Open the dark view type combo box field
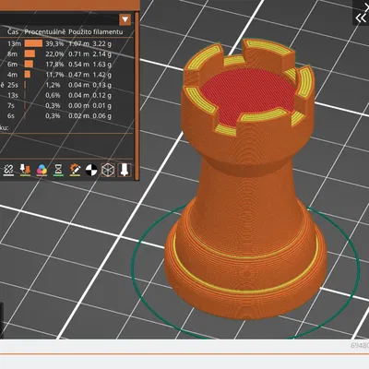This screenshot has height=369, width=369. [x=59, y=19]
